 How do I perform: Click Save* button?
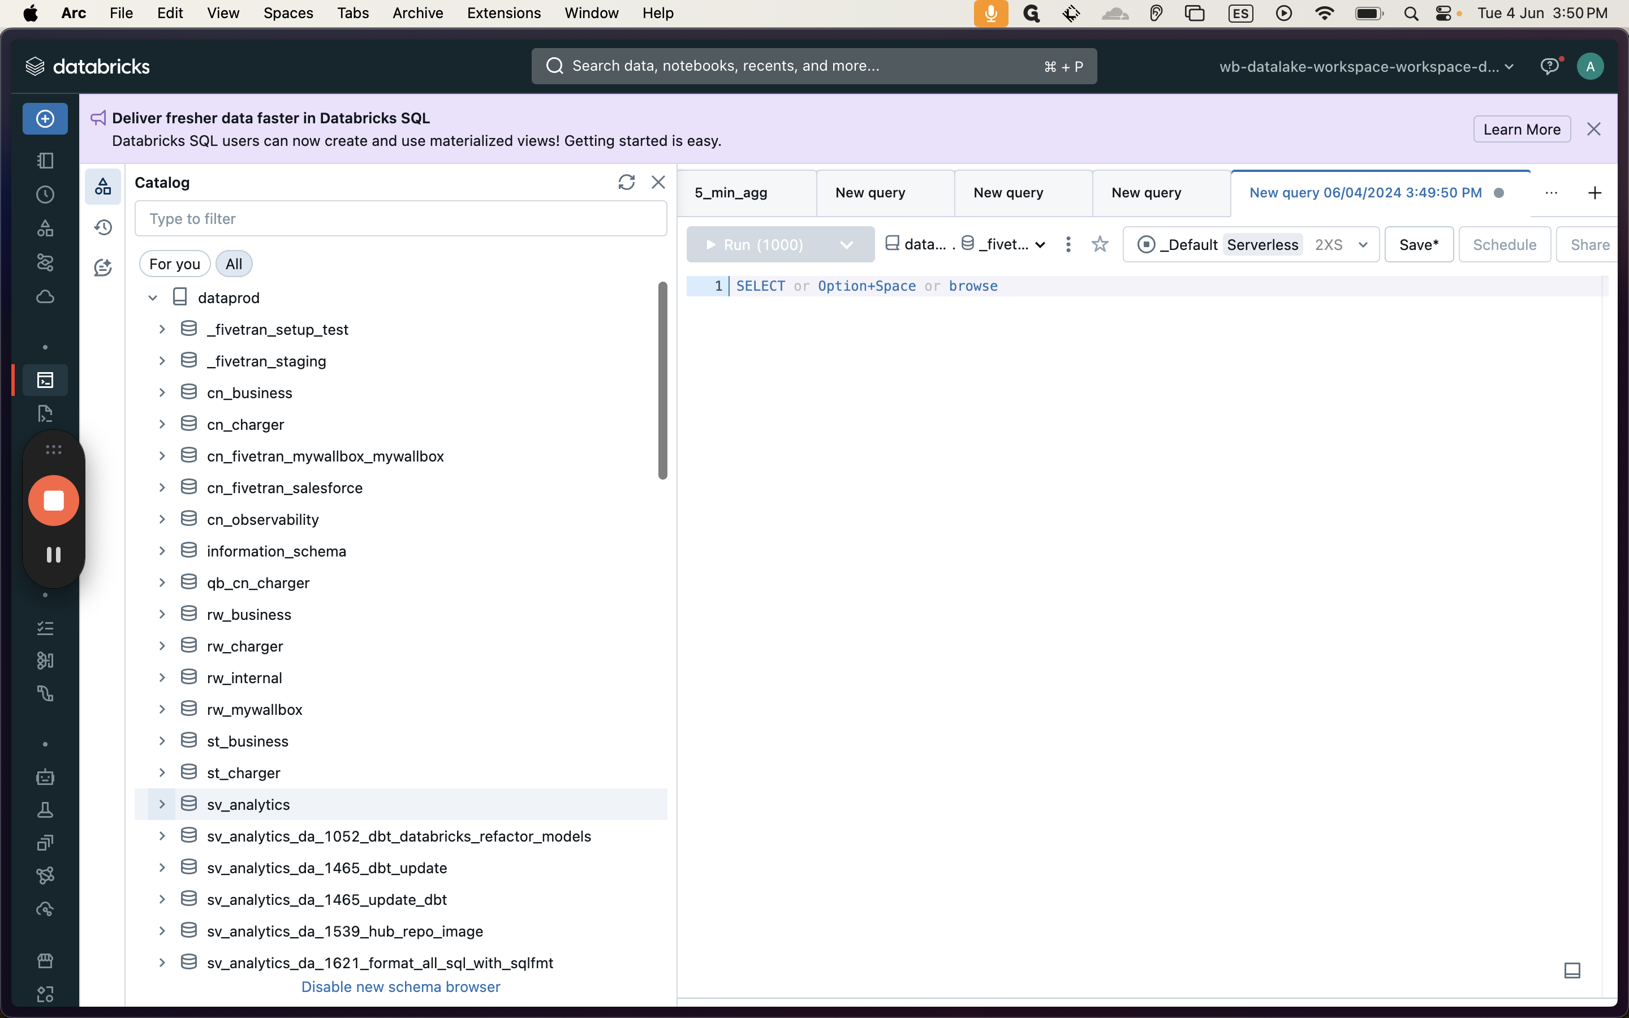pyautogui.click(x=1419, y=244)
